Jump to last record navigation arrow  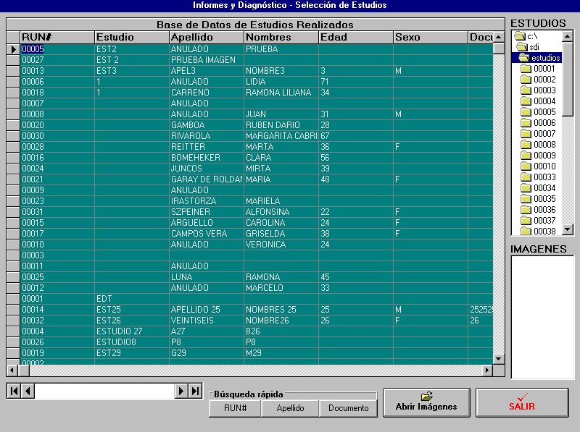(x=195, y=391)
